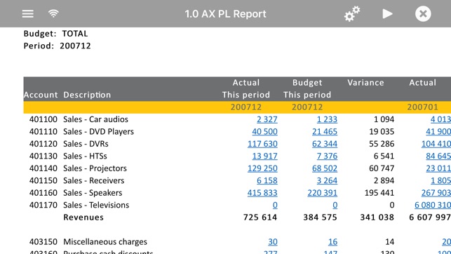Screen dimensions: 451x254
Task: Open Receivers budget value 3 264
Action: coord(327,180)
